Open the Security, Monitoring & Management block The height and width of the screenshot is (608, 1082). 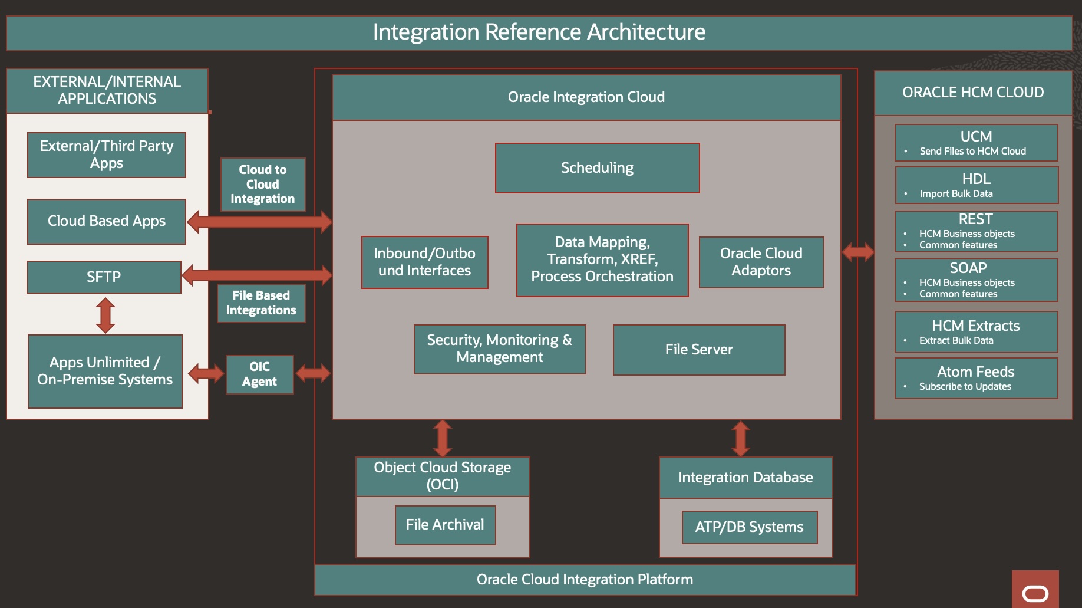(x=499, y=349)
